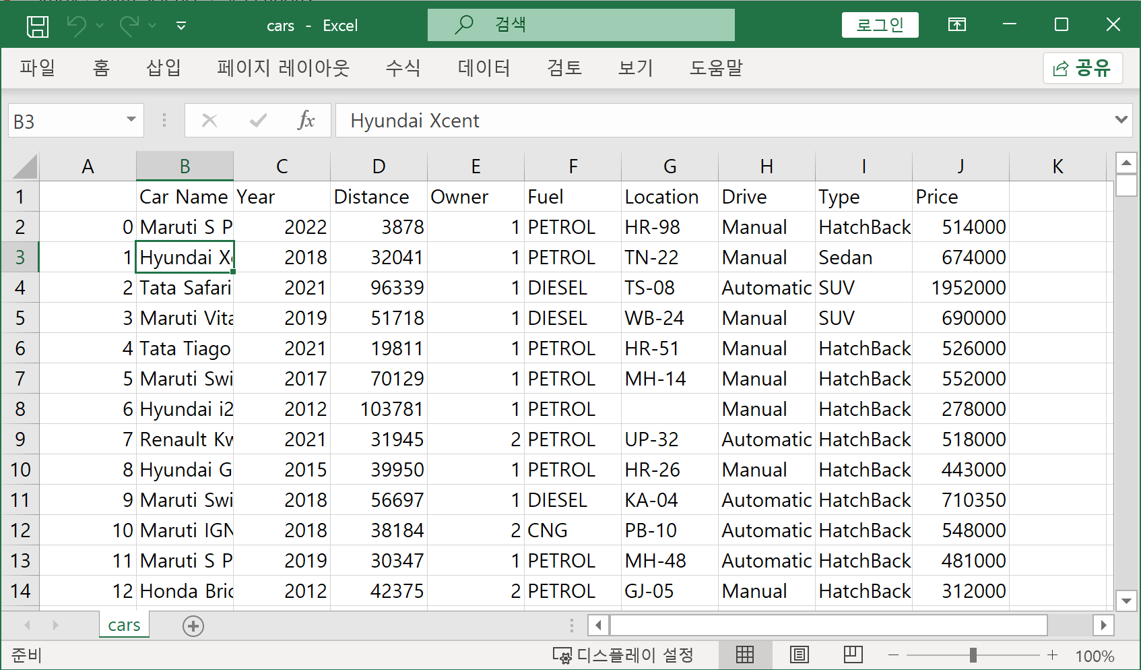Open 디스플레이 설정 display settings
Viewport: 1141px width, 670px height.
(623, 654)
